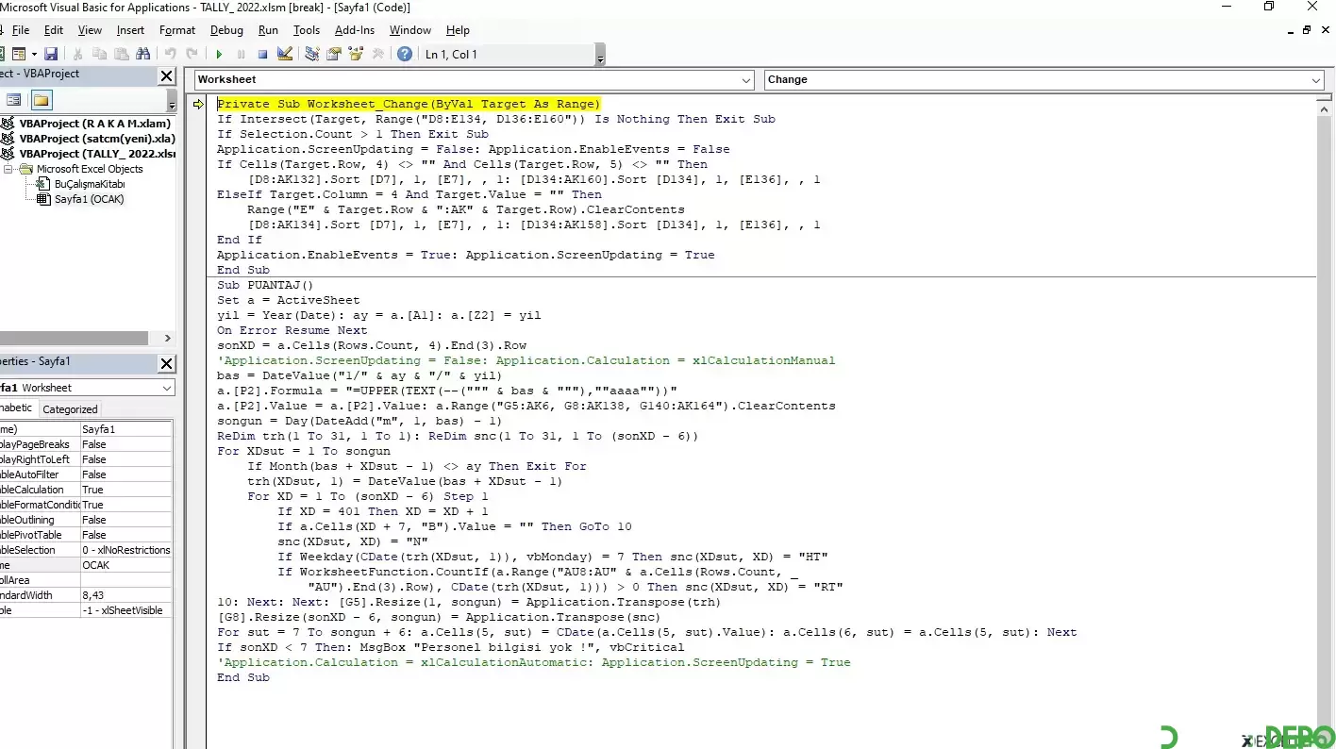Click the Sayfa1 name property value
The width and height of the screenshot is (1336, 749).
(x=125, y=429)
